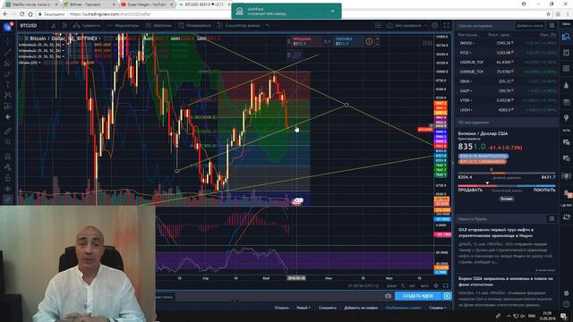Increase order quantity with up stepper

click(x=378, y=38)
